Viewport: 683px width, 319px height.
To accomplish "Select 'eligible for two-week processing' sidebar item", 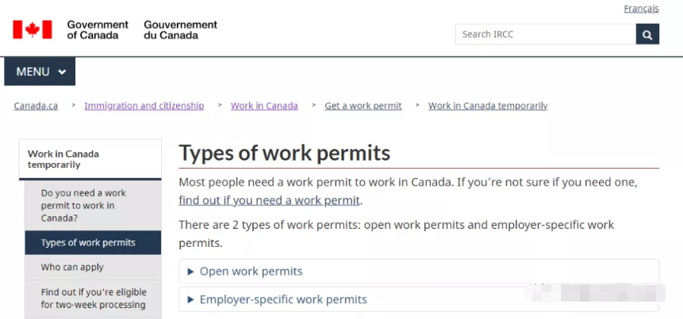I will pos(93,298).
